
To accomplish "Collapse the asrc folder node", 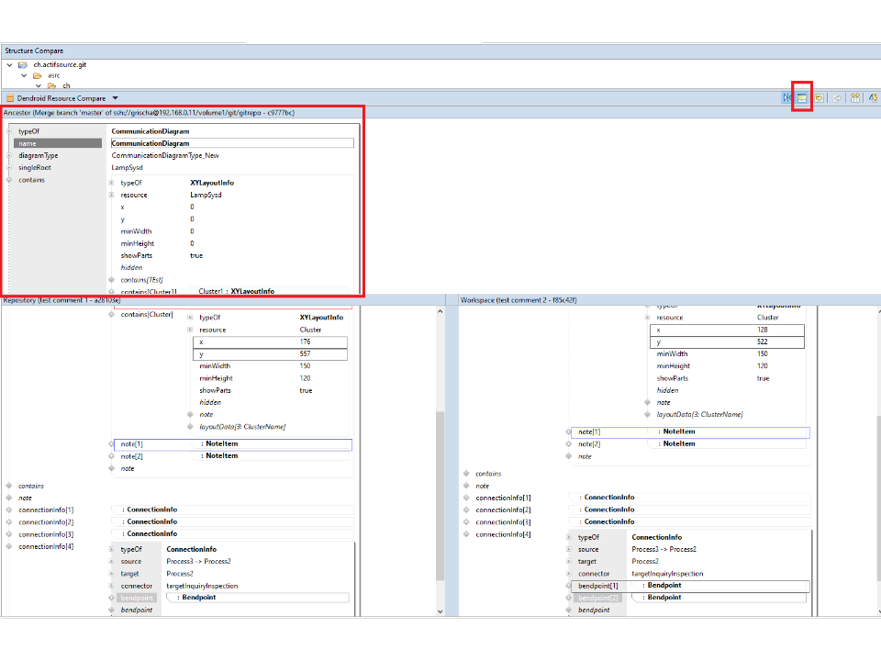I will coord(24,75).
